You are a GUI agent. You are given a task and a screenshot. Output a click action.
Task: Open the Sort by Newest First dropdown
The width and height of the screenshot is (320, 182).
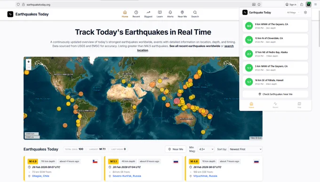click(x=245, y=149)
